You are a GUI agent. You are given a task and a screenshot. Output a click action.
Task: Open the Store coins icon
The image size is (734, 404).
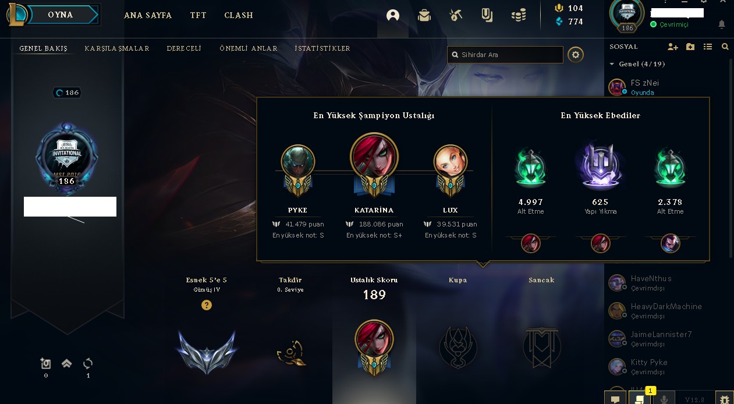[x=519, y=16]
